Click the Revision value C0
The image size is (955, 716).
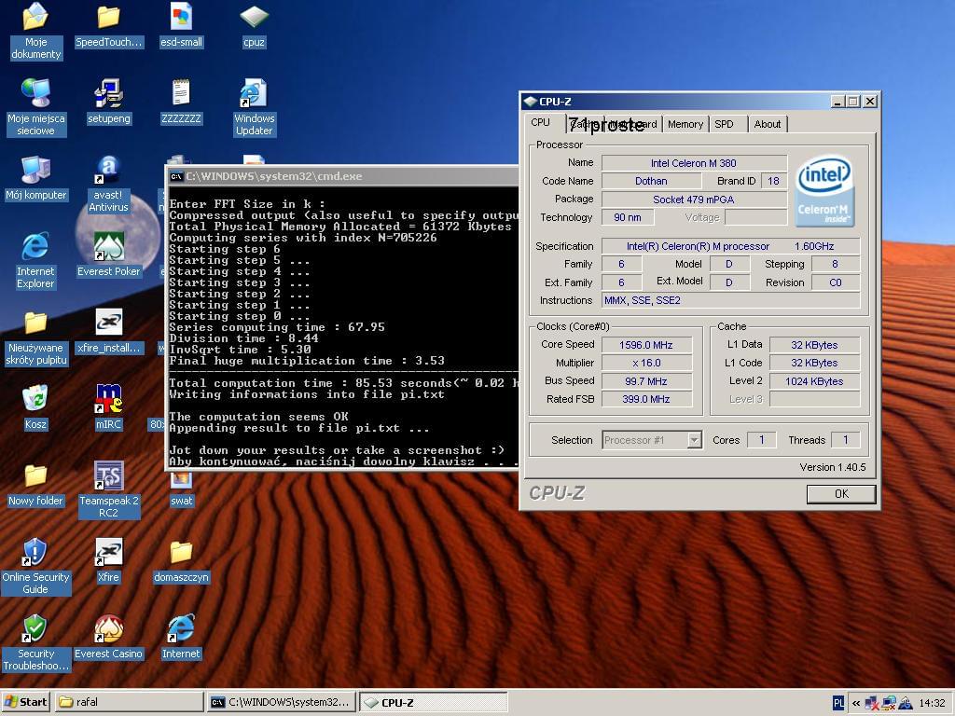(835, 282)
